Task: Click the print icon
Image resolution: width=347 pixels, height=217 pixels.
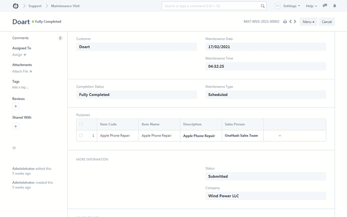Action: point(285,22)
